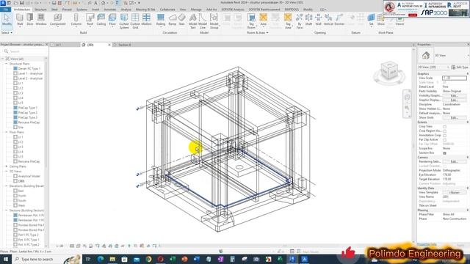Open the Windows Start menu
Screen dimensions: 470x264
pyautogui.click(x=6, y=259)
